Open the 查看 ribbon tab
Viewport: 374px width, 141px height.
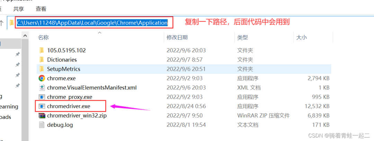click(x=41, y=9)
